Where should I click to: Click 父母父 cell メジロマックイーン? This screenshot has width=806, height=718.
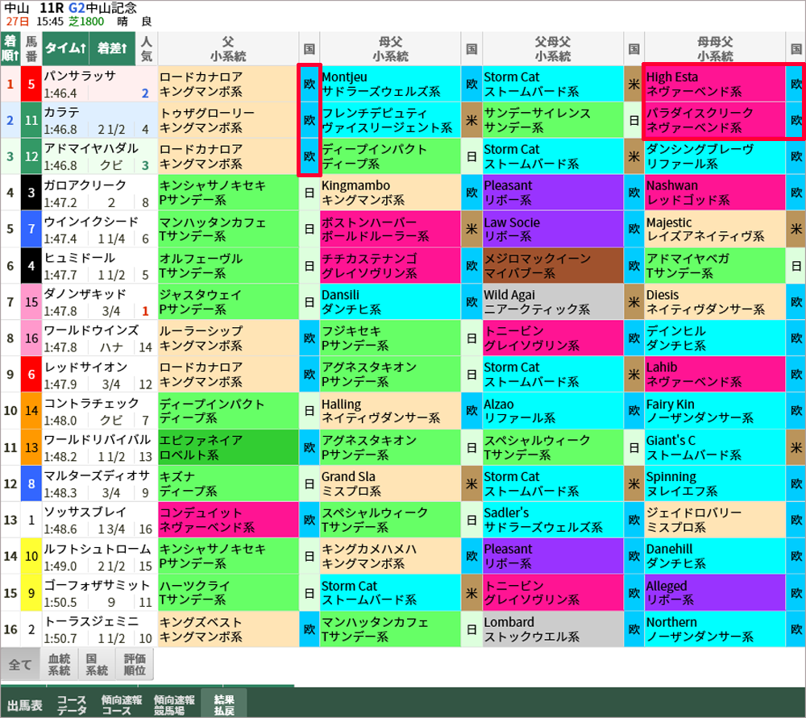(553, 266)
